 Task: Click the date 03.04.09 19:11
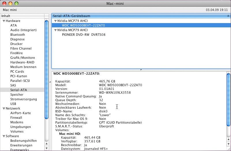[x=217, y=10]
